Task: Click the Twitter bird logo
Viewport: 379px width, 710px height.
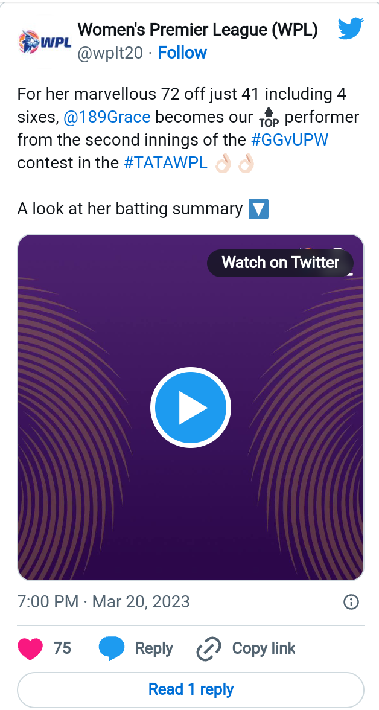Action: pos(350,28)
